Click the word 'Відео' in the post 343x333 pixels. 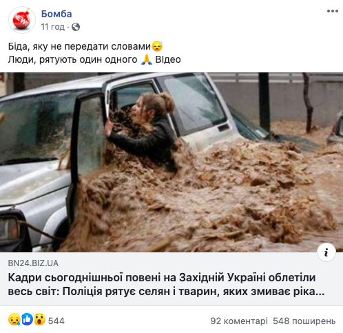(x=168, y=60)
